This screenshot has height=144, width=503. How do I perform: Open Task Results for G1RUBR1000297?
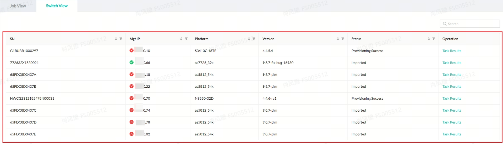point(452,51)
